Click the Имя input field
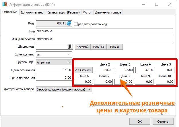This screenshot has height=127, width=179. pos(104,31)
